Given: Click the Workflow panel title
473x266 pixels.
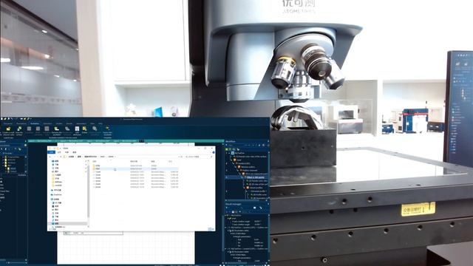Looking at the screenshot, I should tap(231, 141).
